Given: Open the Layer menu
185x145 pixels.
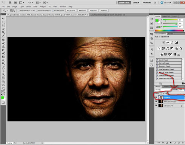Looking at the screenshot, I should [22, 6].
